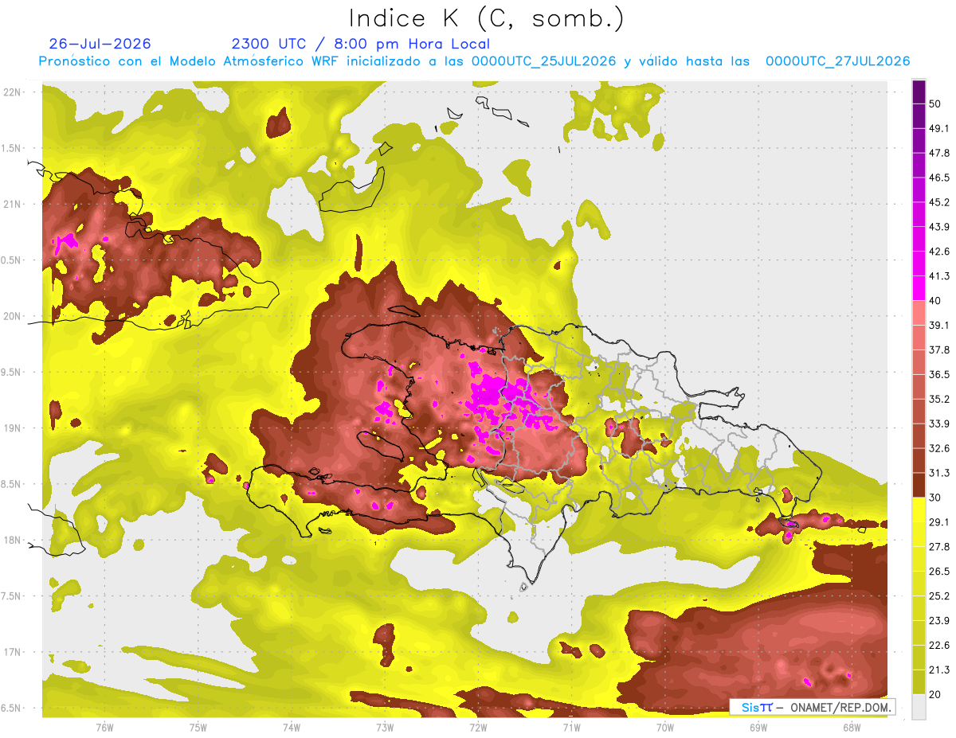Click the colorbar value 26.5
Screen dimensions: 956x738
939,571
